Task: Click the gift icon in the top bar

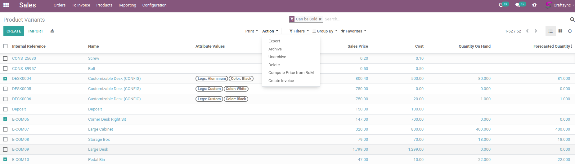Action: click(534, 5)
